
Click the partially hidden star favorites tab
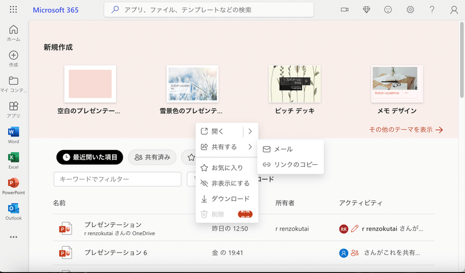190,157
